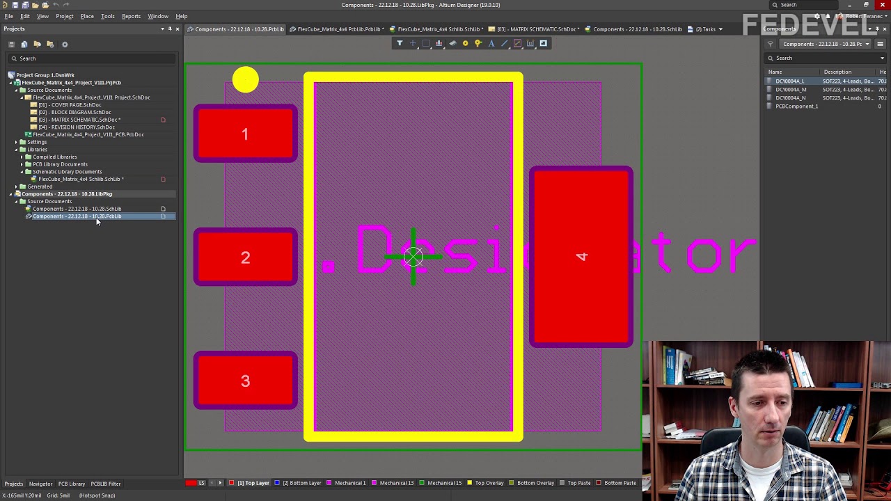The height and width of the screenshot is (501, 891).
Task: Expand the Compiled Libraries folder
Action: (x=22, y=157)
